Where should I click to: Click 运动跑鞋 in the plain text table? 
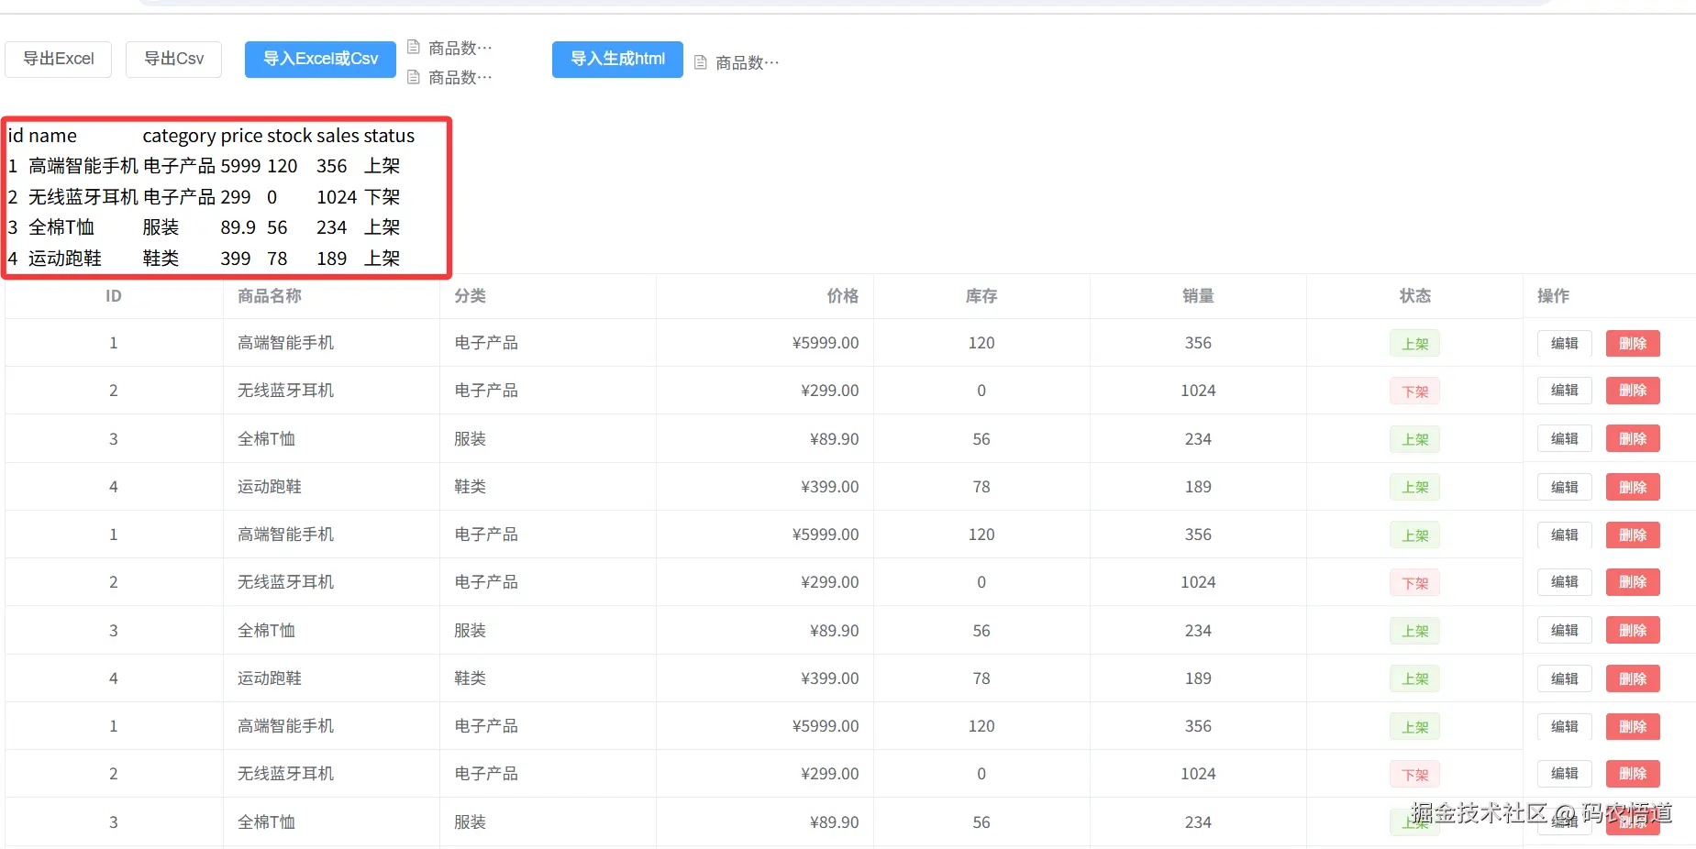pyautogui.click(x=65, y=259)
